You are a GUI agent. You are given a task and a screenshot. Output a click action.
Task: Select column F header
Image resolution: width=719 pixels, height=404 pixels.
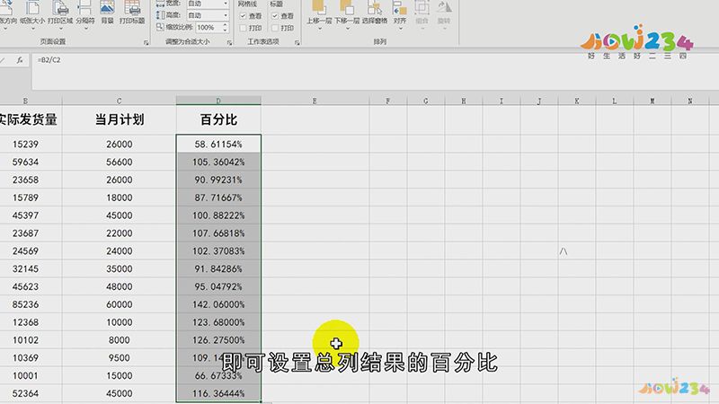(x=388, y=101)
